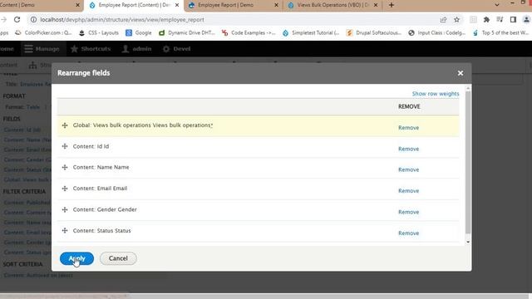The width and height of the screenshot is (532, 299).
Task: Open Input Class : CodeIg bookmark
Action: coord(436,33)
